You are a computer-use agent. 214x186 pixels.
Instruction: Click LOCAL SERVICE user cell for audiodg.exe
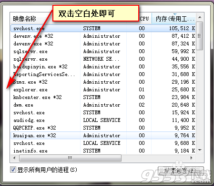pos(102,120)
